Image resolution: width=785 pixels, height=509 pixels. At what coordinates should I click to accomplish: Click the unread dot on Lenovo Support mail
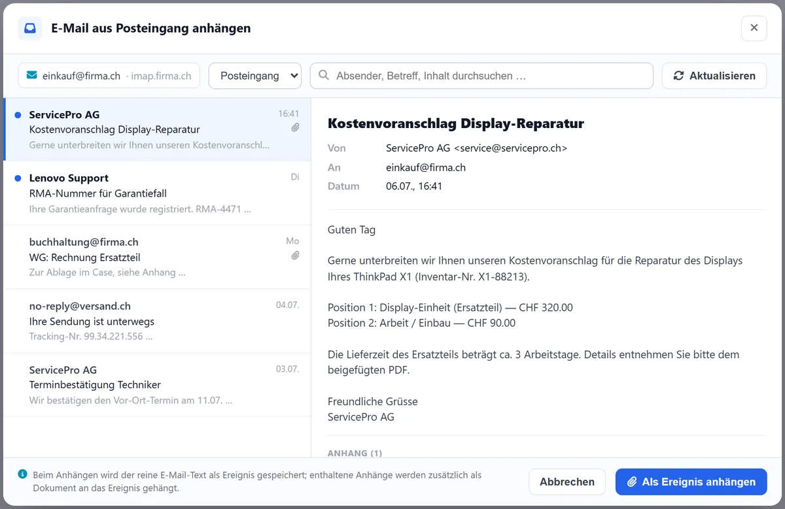(18, 178)
